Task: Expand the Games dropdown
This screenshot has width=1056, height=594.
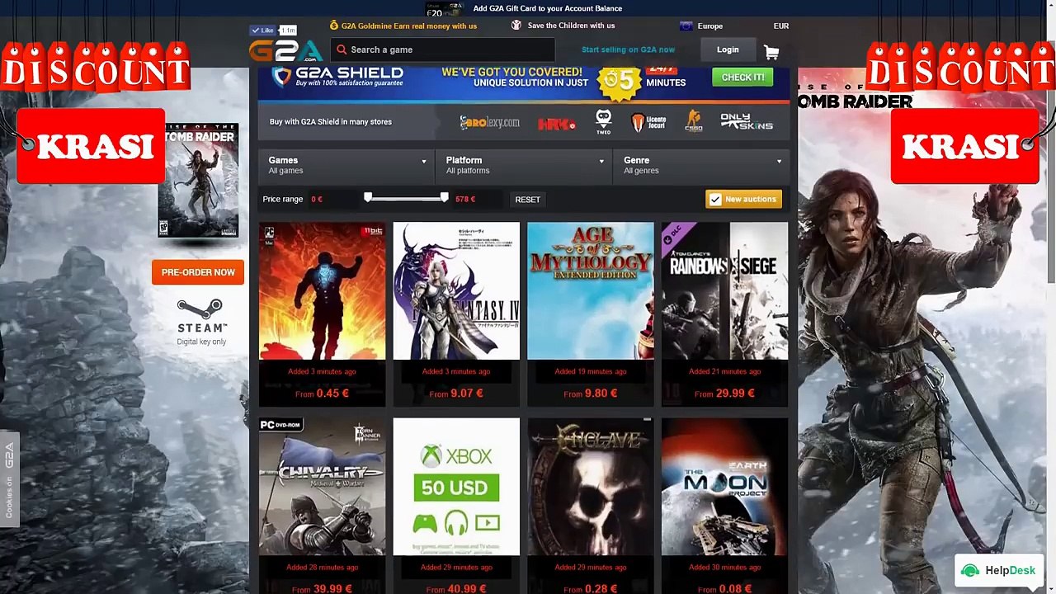Action: pos(346,165)
